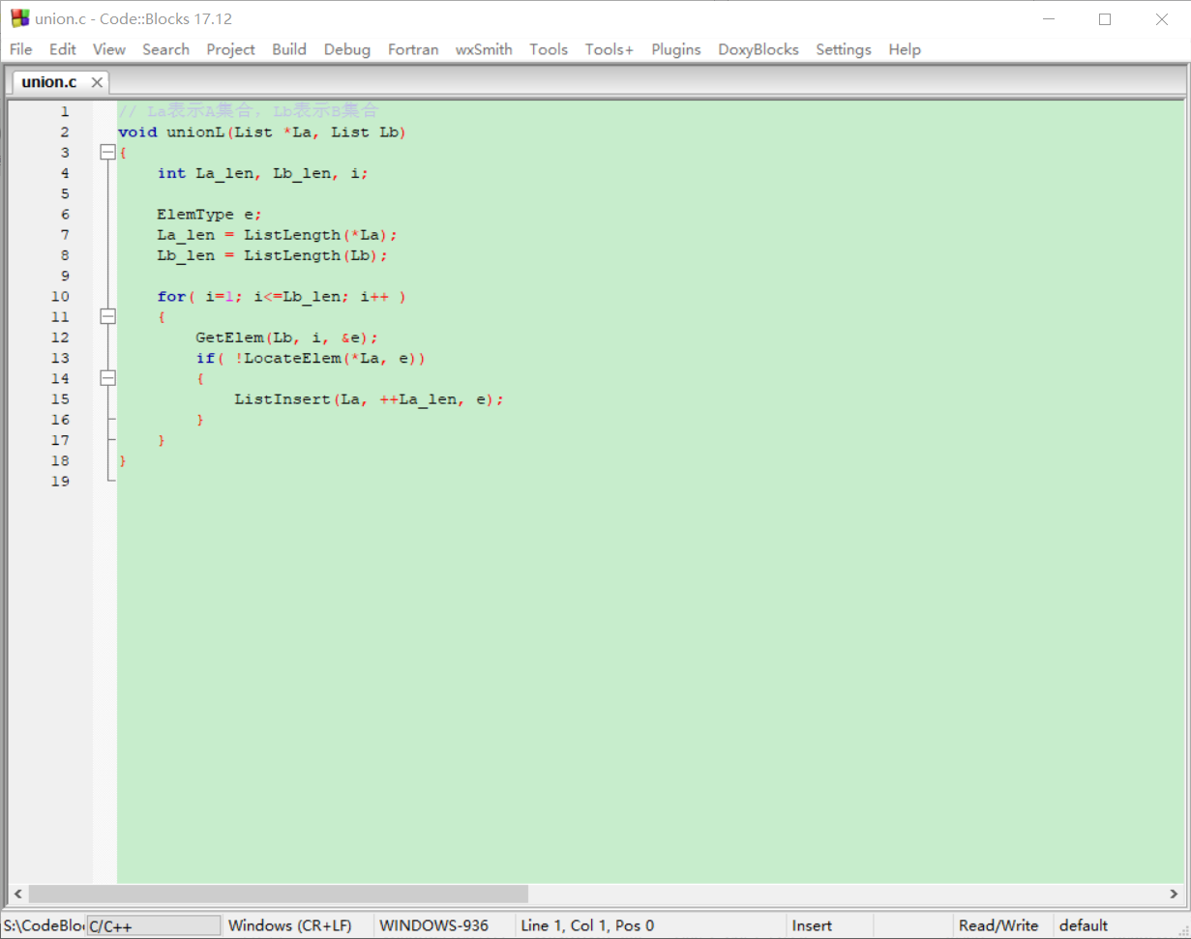Screen dimensions: 1191x939
Task: Open the Settings menu
Action: tap(844, 49)
